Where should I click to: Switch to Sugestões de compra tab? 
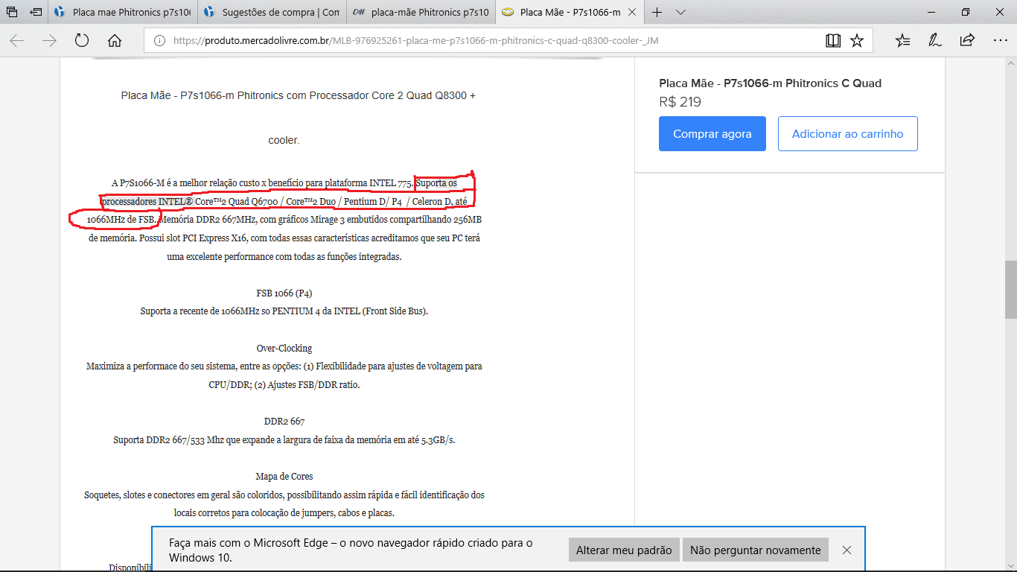pos(272,12)
